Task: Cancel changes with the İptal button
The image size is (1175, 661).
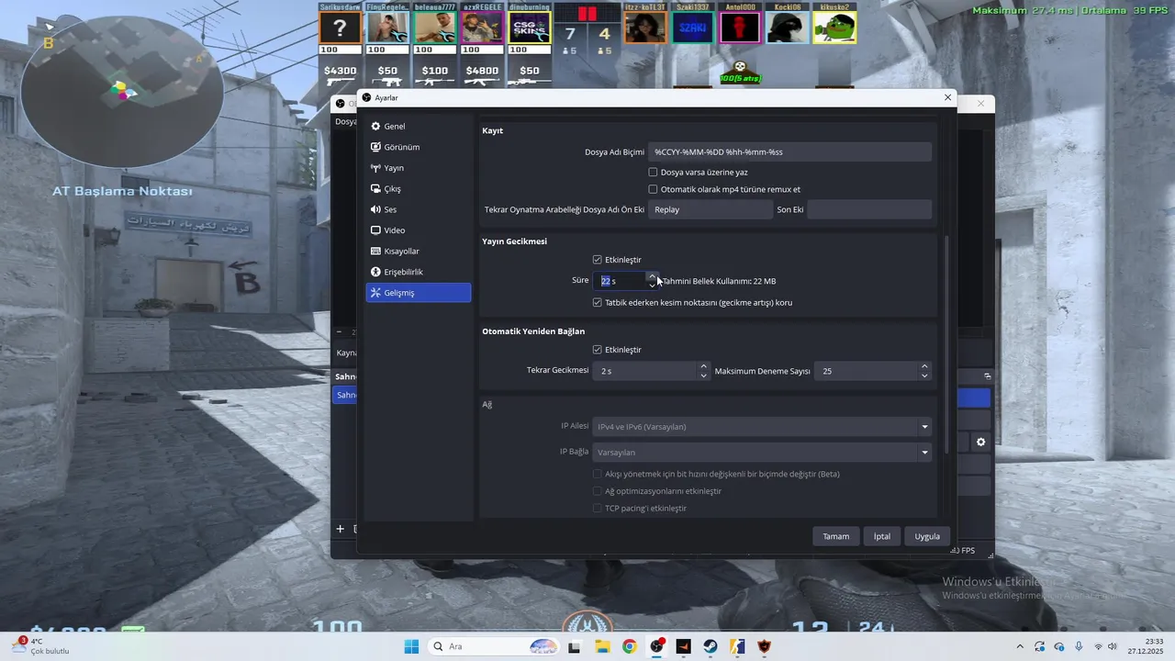Action: coord(882,536)
